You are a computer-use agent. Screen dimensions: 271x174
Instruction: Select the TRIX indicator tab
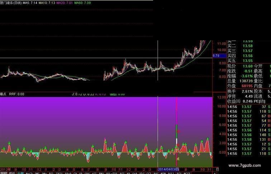[59, 173]
